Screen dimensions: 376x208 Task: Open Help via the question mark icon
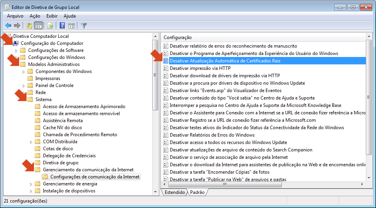[x=62, y=26]
